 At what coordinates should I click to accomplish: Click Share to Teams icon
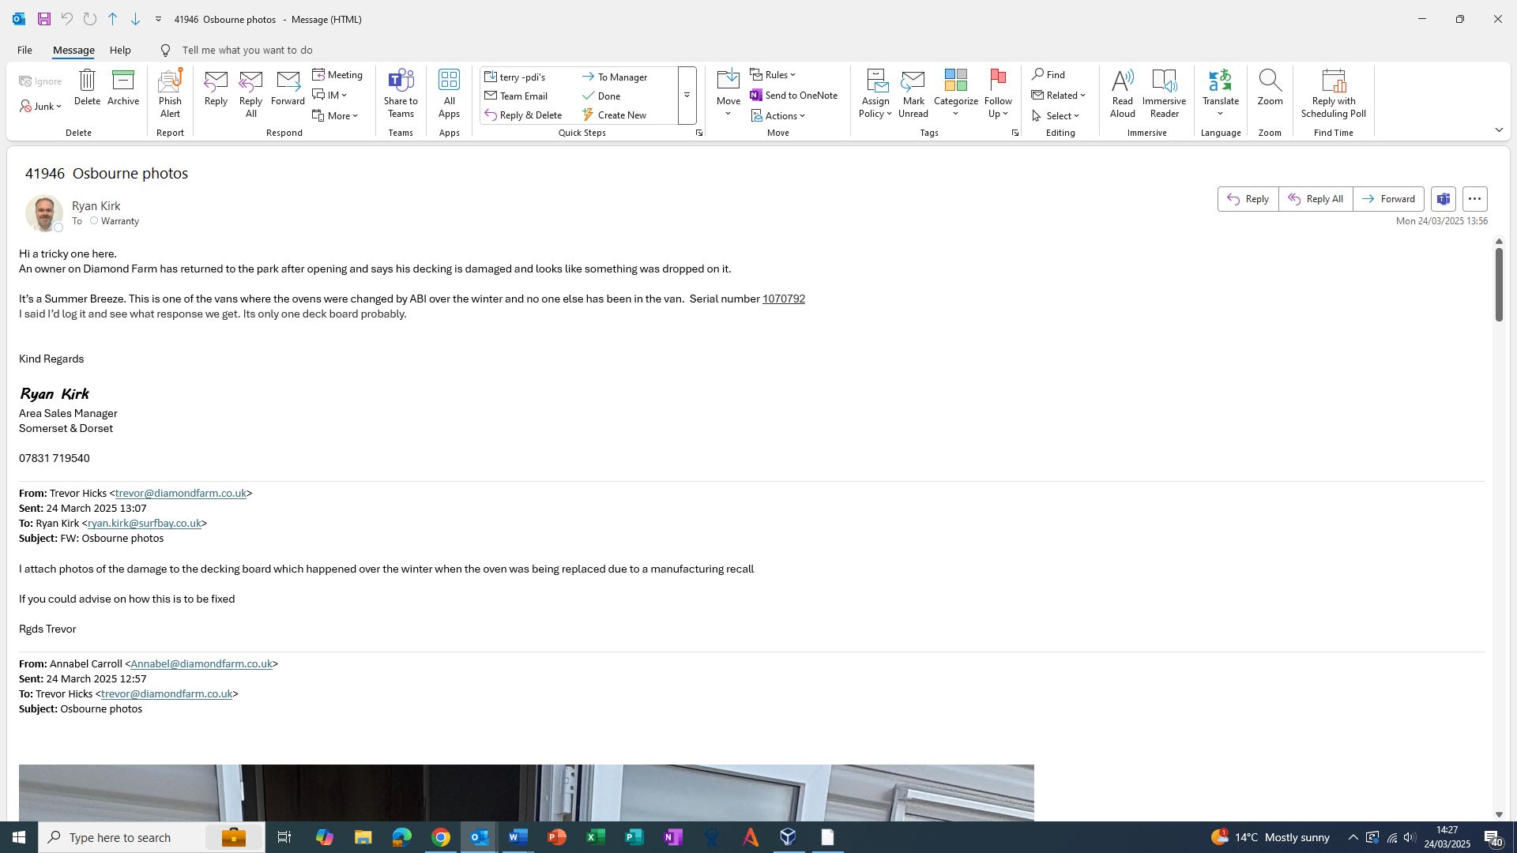coord(401,93)
